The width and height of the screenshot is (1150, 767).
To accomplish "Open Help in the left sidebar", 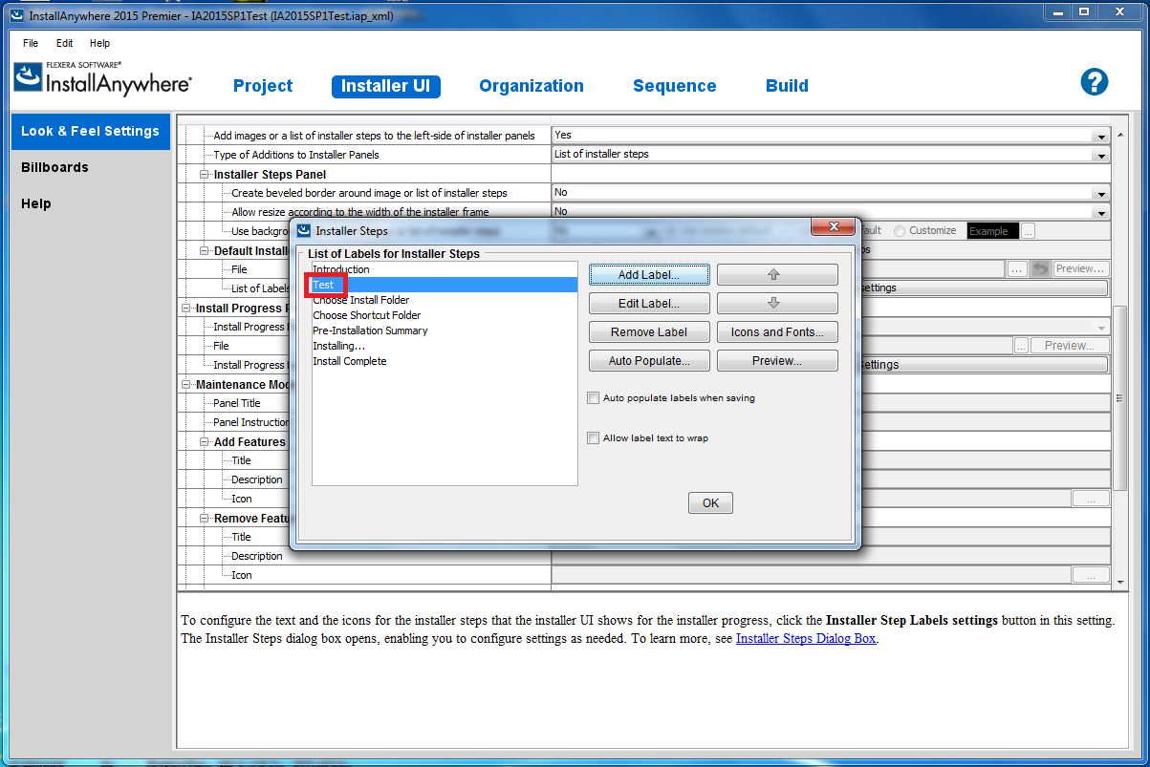I will click(36, 203).
